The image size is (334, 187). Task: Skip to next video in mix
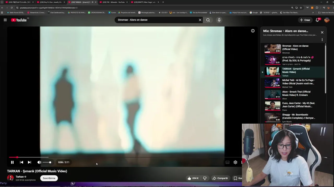coord(29,162)
